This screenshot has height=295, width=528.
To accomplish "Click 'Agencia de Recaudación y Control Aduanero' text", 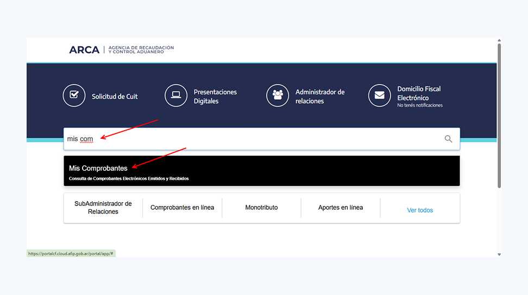I will [141, 50].
